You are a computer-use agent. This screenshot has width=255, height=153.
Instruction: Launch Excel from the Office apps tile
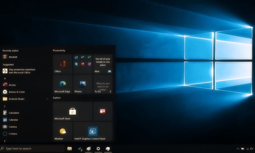89,57
